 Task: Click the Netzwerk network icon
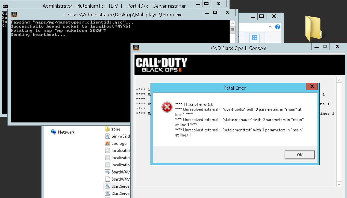tap(54, 132)
